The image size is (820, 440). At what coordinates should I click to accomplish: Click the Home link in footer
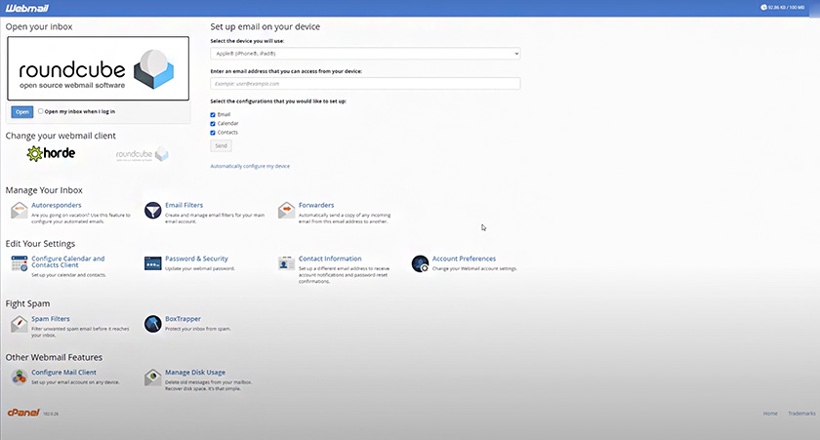770,414
